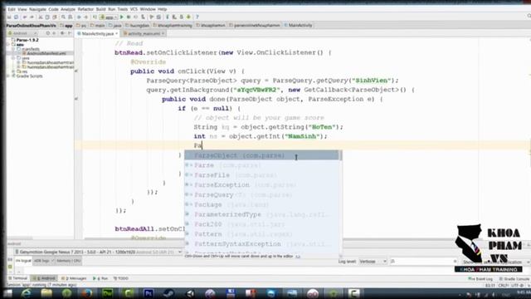This screenshot has width=531, height=299.
Task: Switch to the Memory | CPU tab
Action: click(x=68, y=261)
